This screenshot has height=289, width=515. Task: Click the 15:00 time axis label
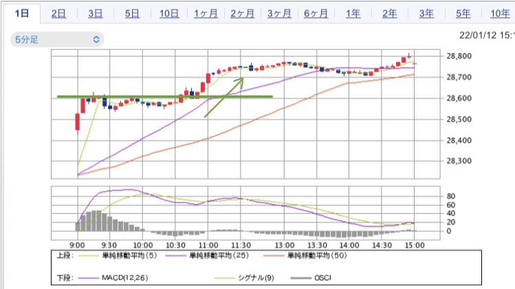[x=415, y=245]
